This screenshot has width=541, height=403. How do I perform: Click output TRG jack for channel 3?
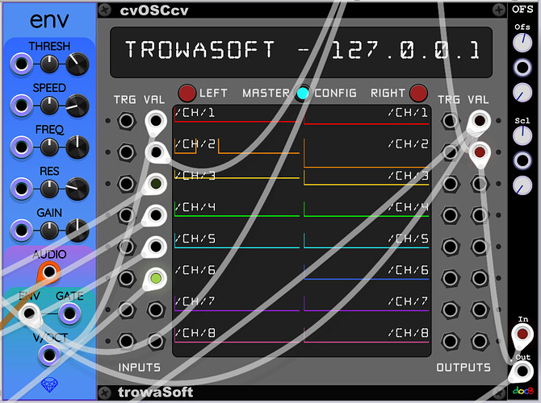click(451, 184)
